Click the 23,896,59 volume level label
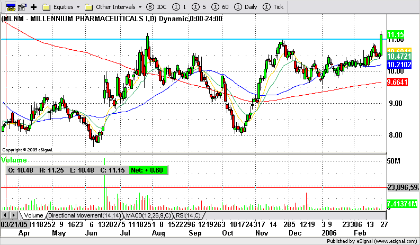This screenshot has width=420, height=245. click(x=403, y=188)
